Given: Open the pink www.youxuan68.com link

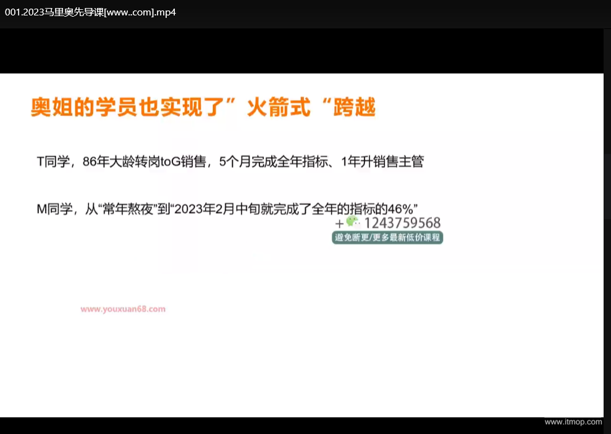Looking at the screenshot, I should 123,309.
